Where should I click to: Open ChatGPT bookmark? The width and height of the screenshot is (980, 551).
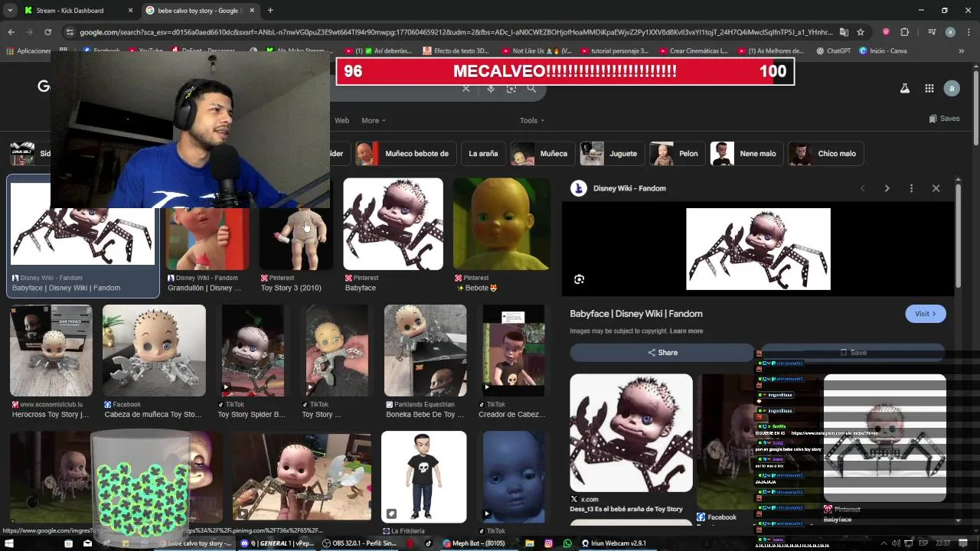833,51
